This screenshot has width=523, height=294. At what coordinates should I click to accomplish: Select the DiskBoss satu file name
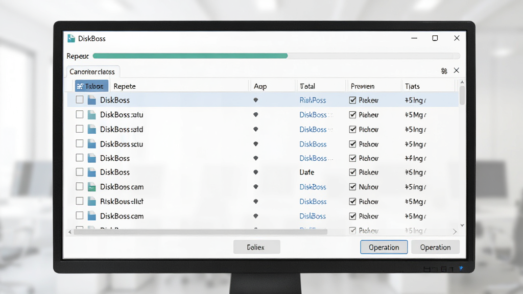pyautogui.click(x=122, y=115)
